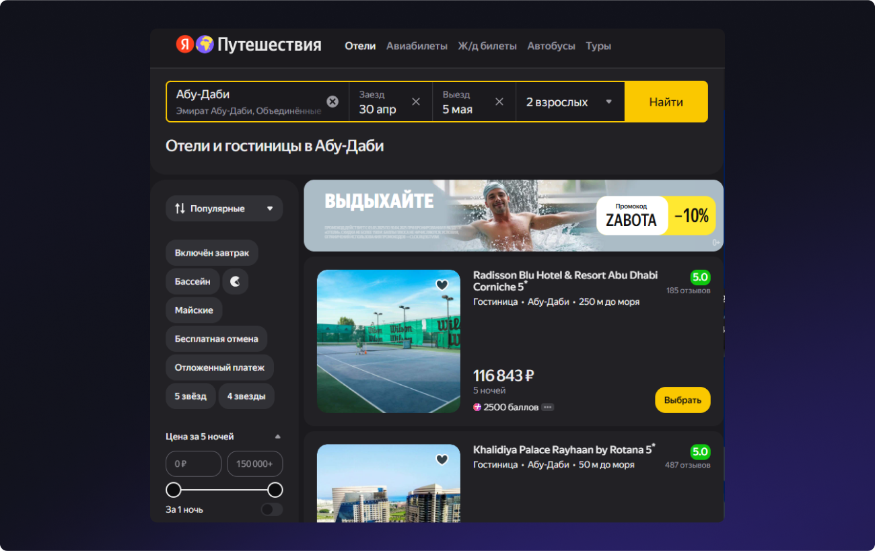This screenshot has height=551, width=875.
Task: Click the pac-man icon filter chip
Action: pyautogui.click(x=235, y=282)
